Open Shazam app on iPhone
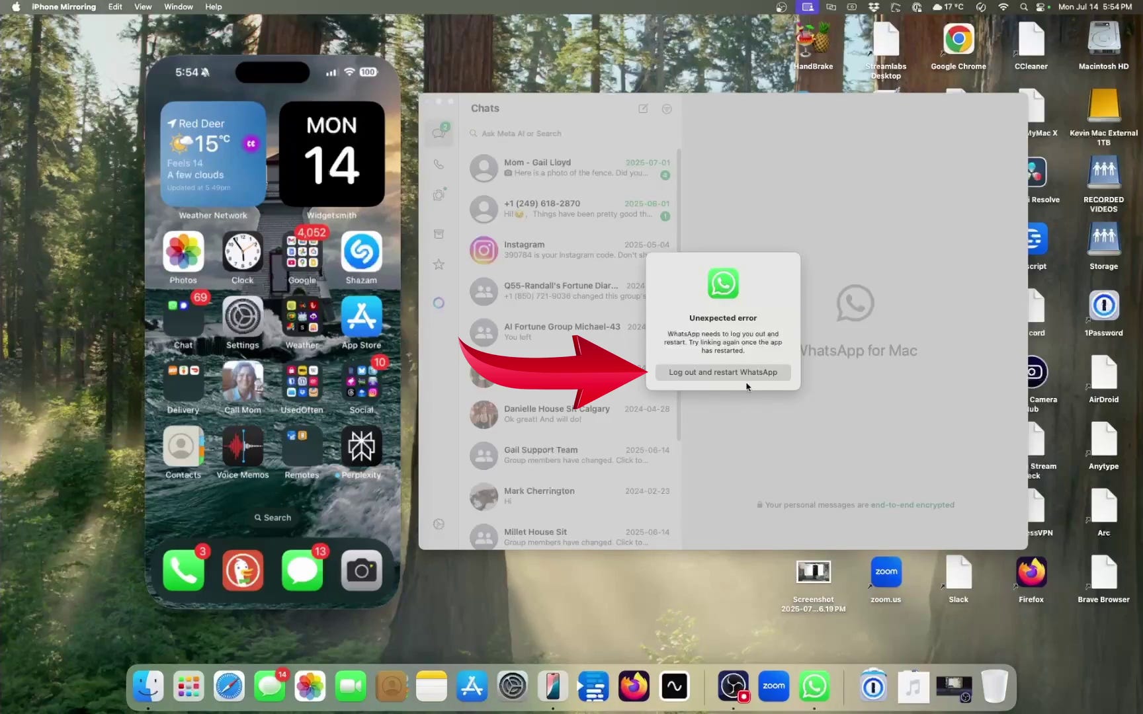 point(361,252)
